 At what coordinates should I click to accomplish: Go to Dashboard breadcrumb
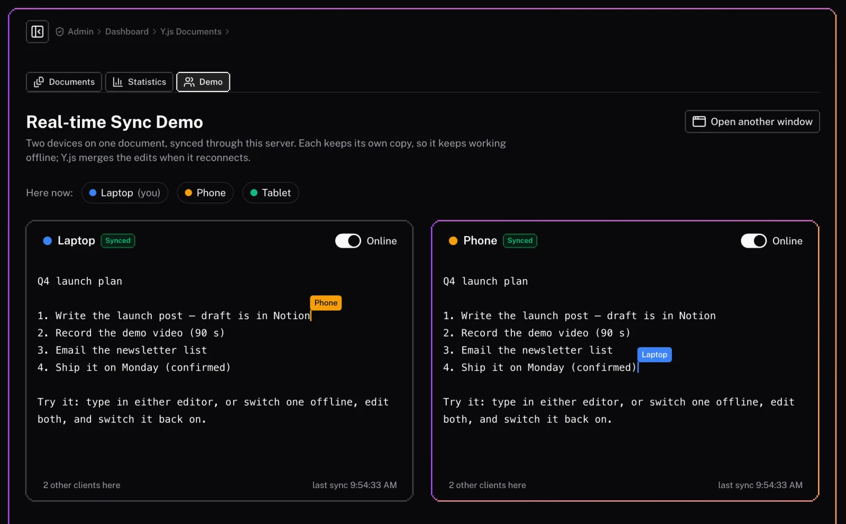[x=127, y=32]
